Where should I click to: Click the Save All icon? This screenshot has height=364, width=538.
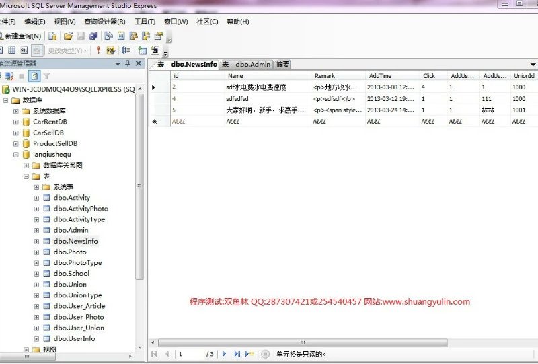pyautogui.click(x=93, y=36)
